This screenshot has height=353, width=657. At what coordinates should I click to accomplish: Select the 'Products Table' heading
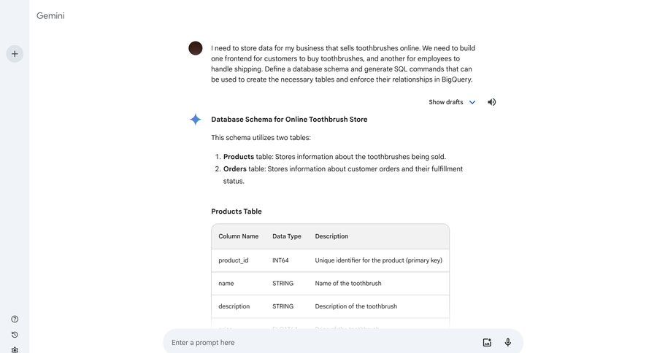click(x=237, y=212)
